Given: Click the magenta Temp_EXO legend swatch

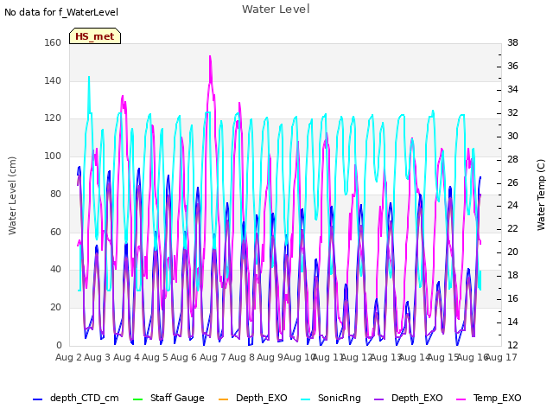Looking at the screenshot, I should pyautogui.click(x=461, y=399).
